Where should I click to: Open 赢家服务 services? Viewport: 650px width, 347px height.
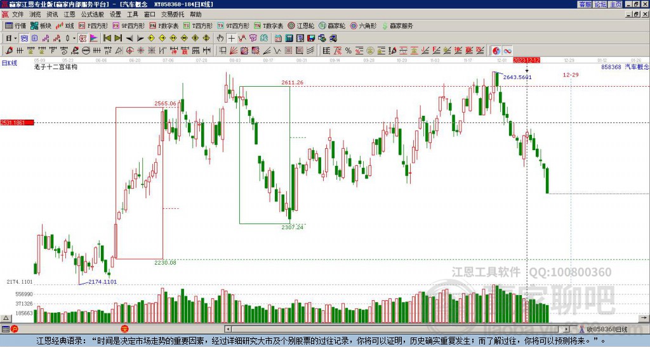pos(397,25)
